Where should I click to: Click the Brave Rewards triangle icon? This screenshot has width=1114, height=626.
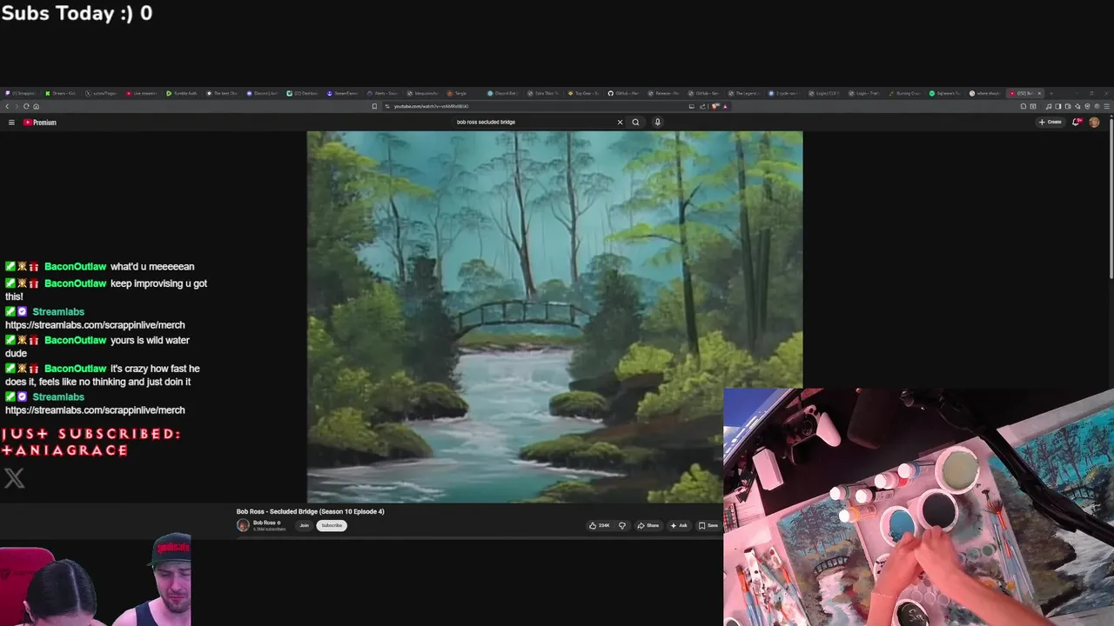pyautogui.click(x=724, y=106)
